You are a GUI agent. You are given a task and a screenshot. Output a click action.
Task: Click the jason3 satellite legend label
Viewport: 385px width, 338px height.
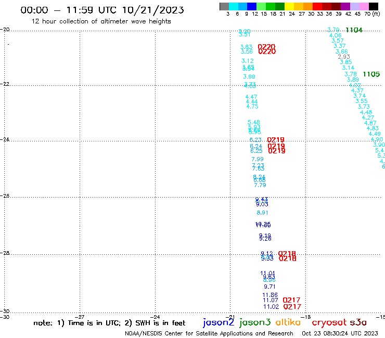[255, 322]
